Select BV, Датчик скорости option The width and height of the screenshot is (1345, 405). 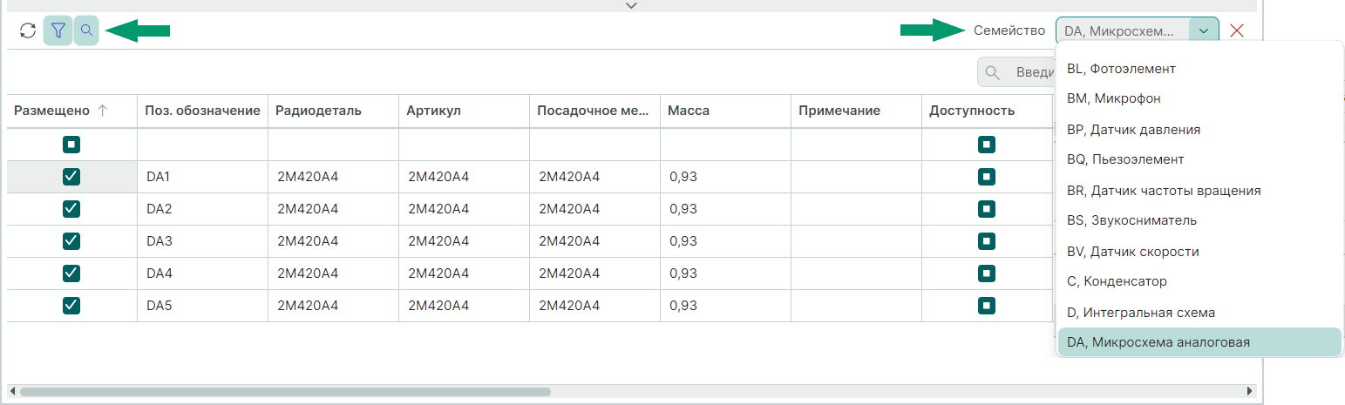[x=1199, y=251]
